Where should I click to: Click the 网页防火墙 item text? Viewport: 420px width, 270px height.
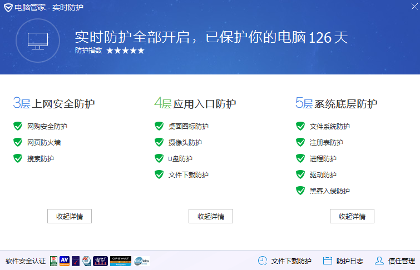(x=44, y=142)
